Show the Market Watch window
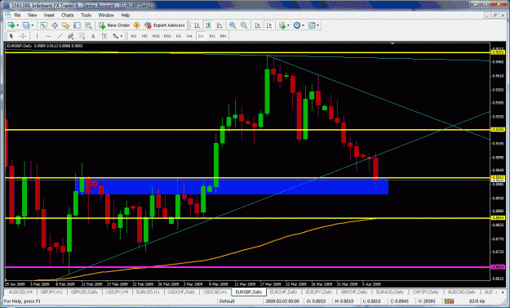The image size is (510, 308). coord(43,25)
